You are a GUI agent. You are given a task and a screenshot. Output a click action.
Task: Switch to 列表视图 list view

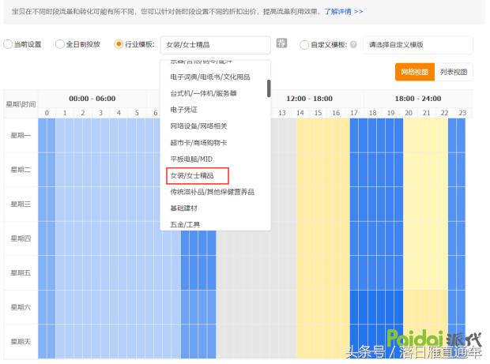454,72
